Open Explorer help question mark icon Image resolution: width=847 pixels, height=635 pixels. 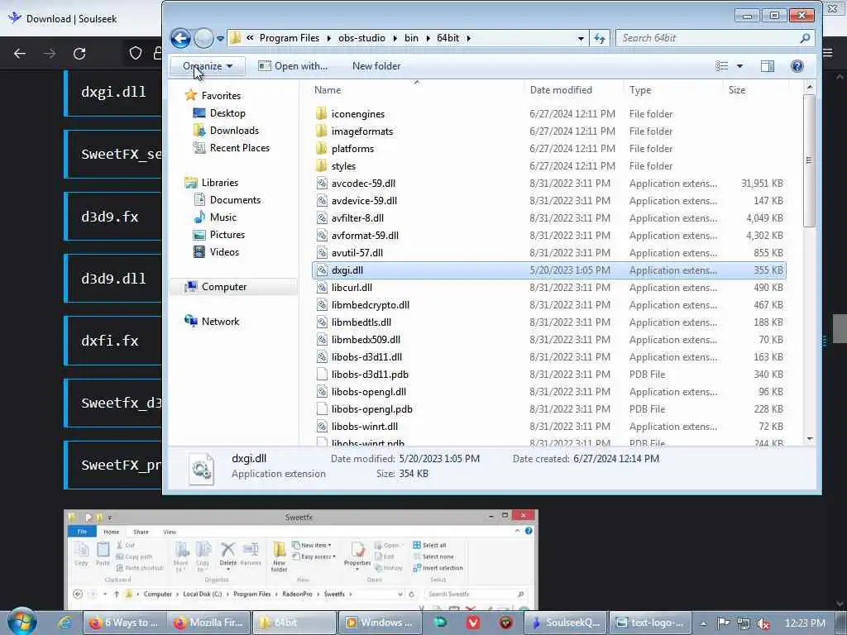coord(797,66)
